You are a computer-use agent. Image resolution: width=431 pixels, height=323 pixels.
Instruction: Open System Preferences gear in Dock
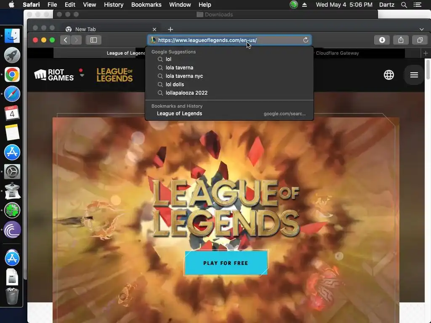point(12,172)
